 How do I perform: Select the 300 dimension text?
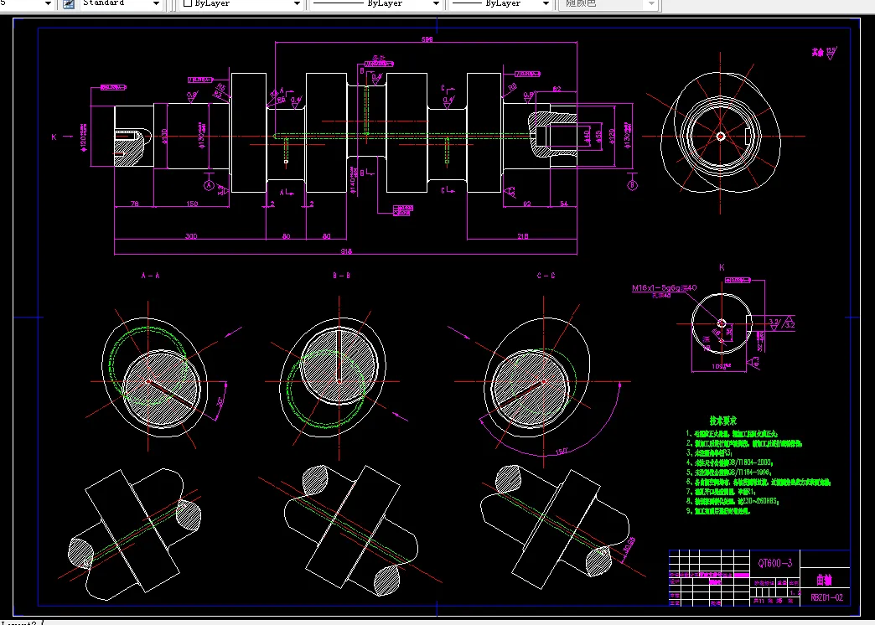coord(190,236)
